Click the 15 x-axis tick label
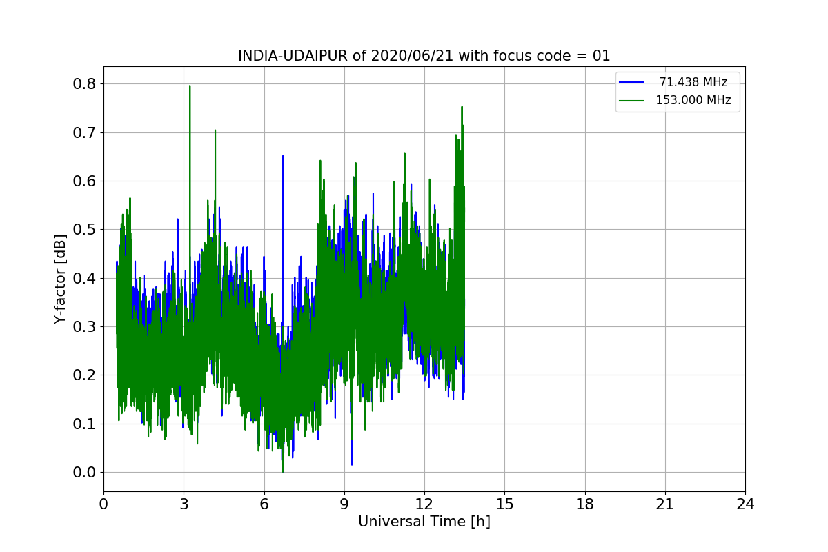 (504, 504)
